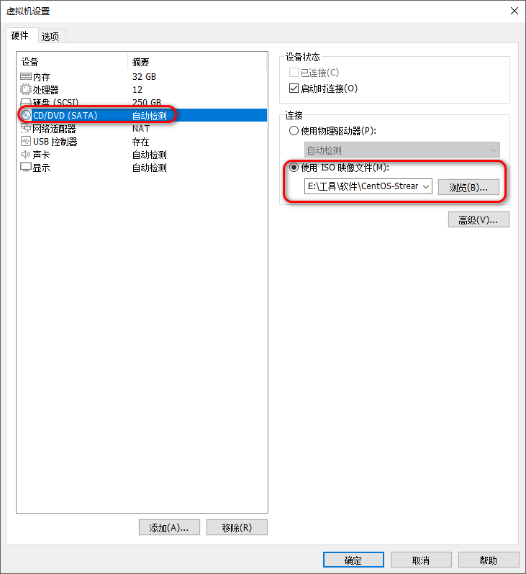The height and width of the screenshot is (574, 526).
Task: Click the 移除(R) remove button
Action: pyautogui.click(x=237, y=527)
